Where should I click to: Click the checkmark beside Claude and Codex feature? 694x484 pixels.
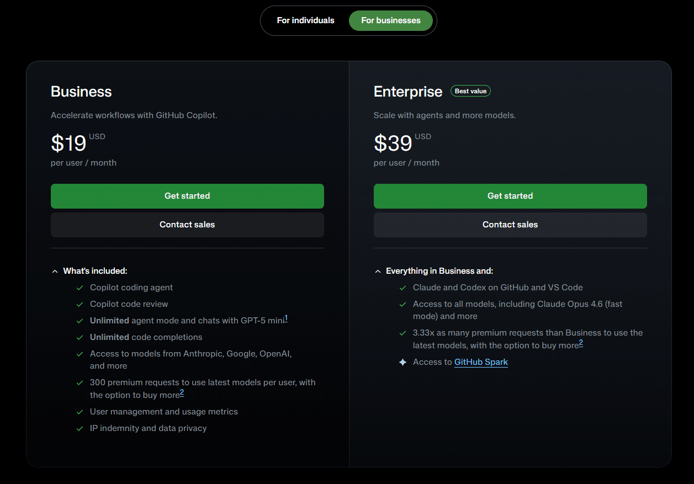(x=402, y=288)
